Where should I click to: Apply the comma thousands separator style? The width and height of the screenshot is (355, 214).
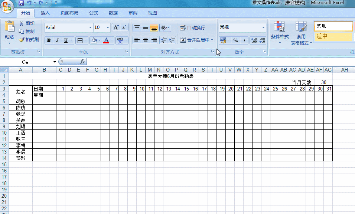[244, 40]
